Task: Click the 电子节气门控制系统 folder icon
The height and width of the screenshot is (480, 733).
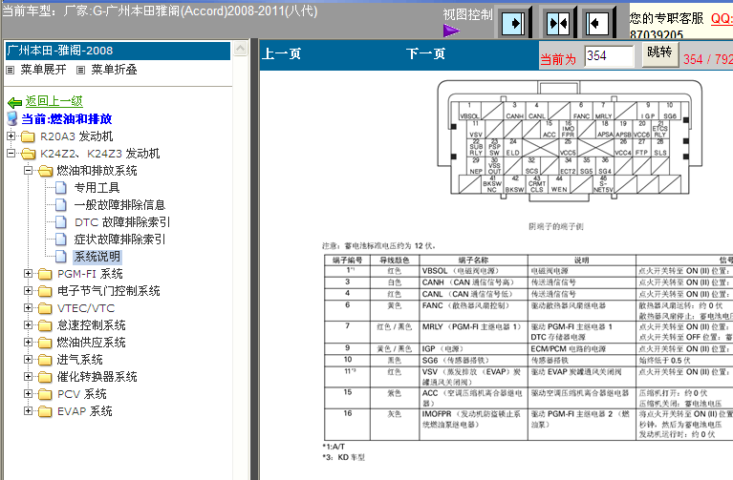Action: [45, 291]
